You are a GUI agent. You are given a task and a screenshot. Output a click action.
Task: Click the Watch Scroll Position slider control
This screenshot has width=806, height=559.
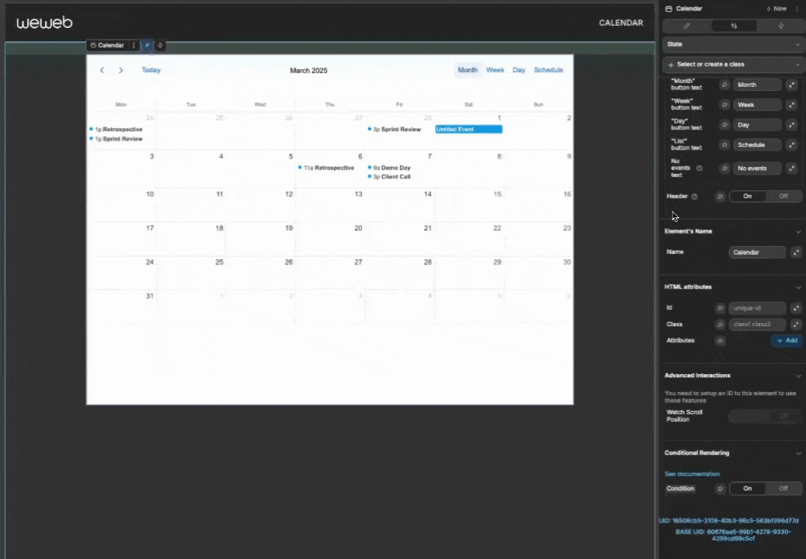765,416
